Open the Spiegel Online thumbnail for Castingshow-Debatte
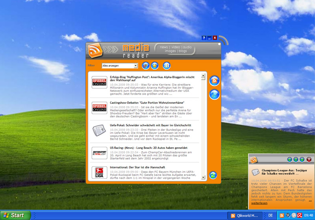 [100, 108]
